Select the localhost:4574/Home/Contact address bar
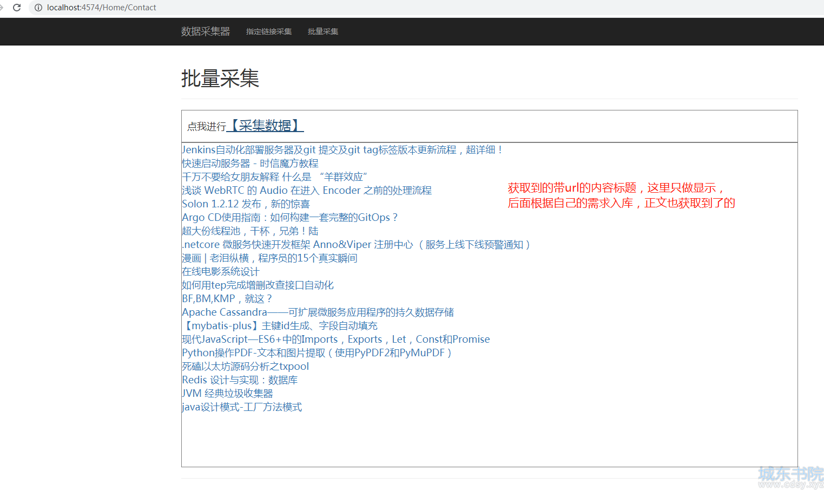Screen dimensions: 824x490 pyautogui.click(x=102, y=8)
